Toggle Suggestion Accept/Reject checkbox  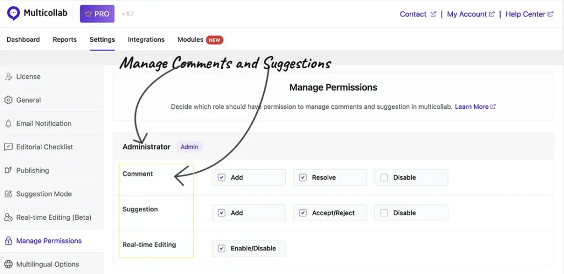tap(303, 213)
